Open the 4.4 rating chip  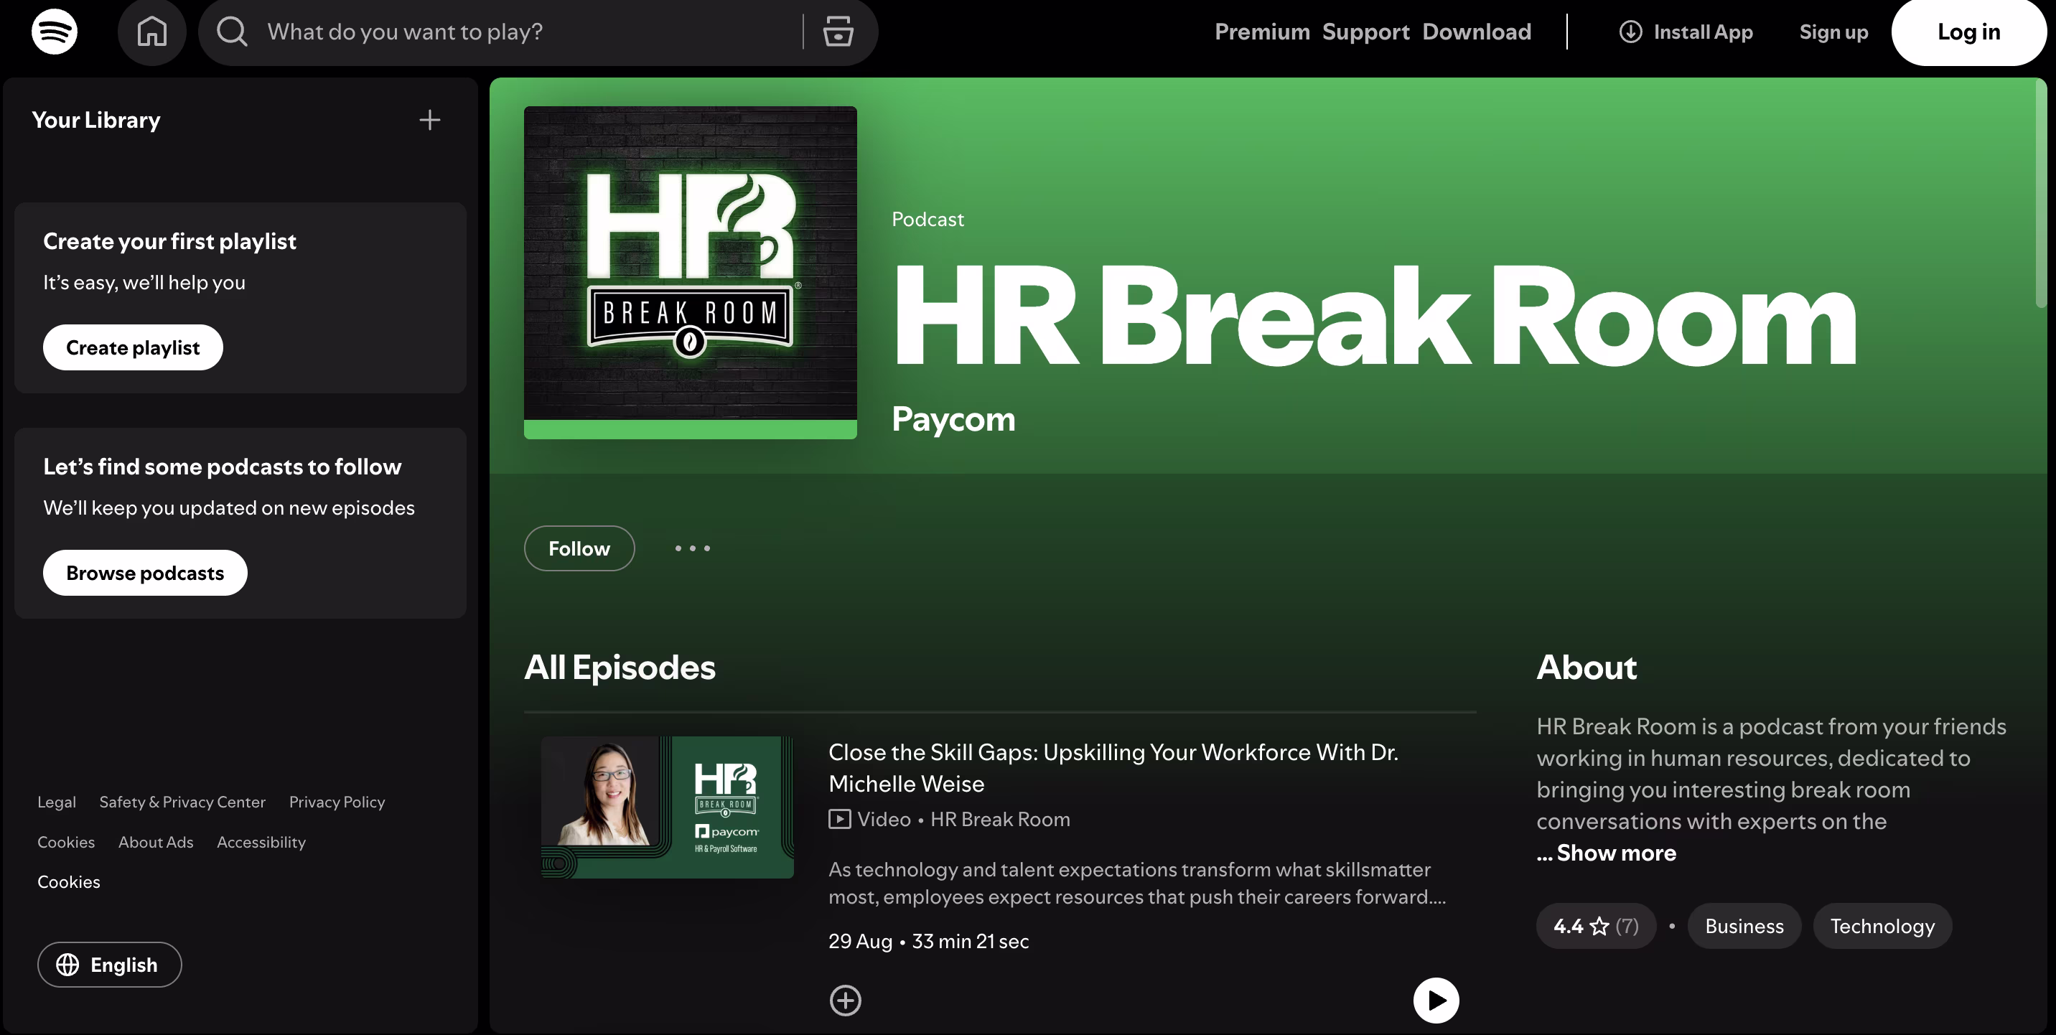(x=1595, y=926)
